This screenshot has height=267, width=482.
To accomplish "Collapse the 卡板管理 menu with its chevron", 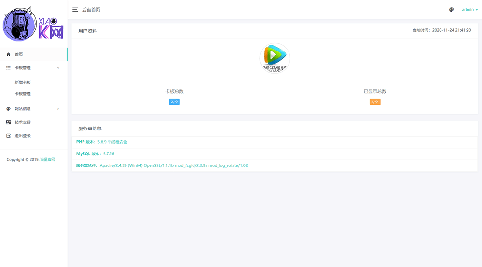I will click(58, 68).
